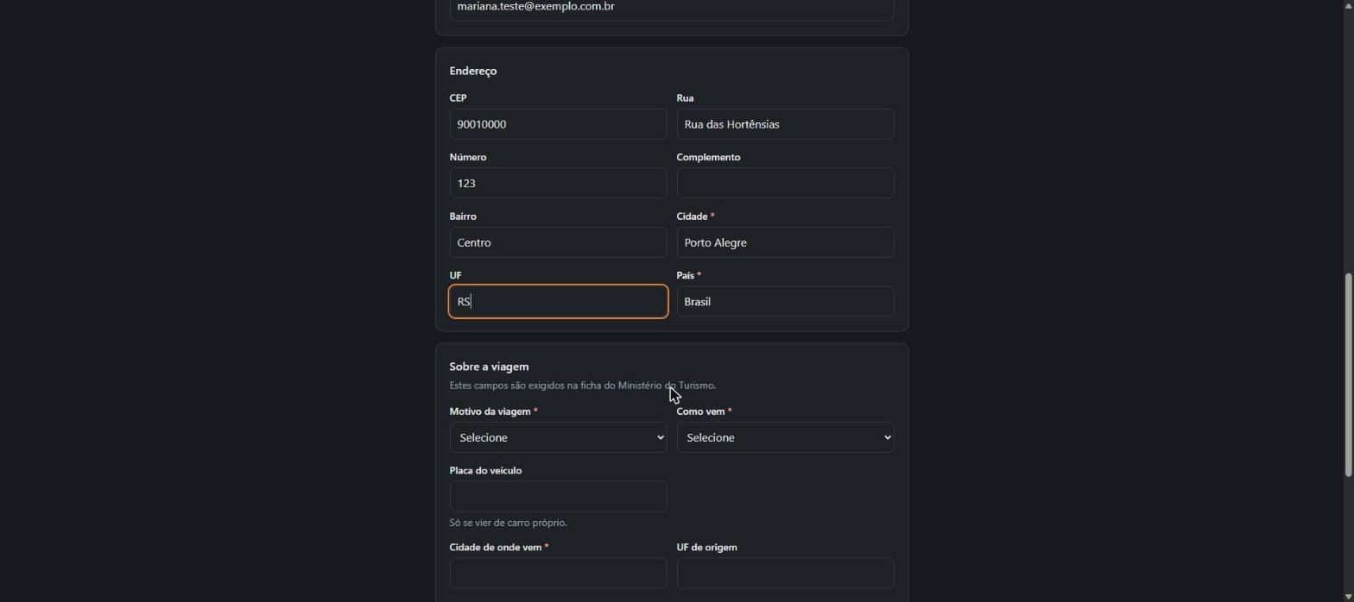Click the email field containing mariana.teste@exemplo.com.br
The image size is (1354, 602).
point(672,9)
